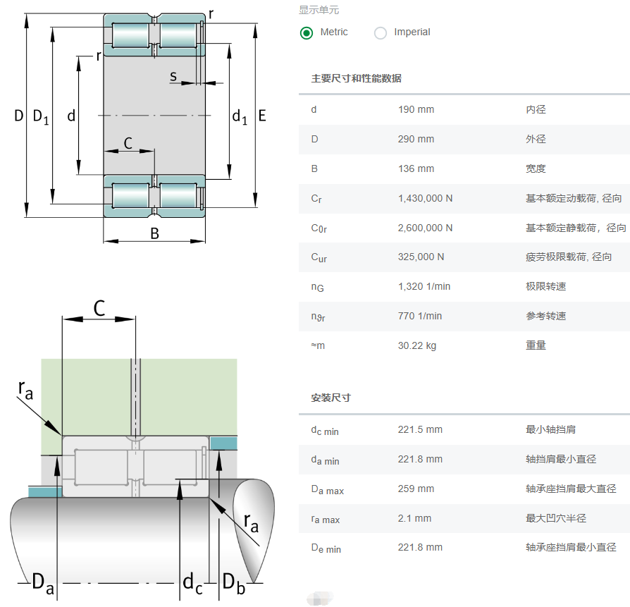The height and width of the screenshot is (607, 630).
Task: Click the 重量 description
Action: point(536,345)
